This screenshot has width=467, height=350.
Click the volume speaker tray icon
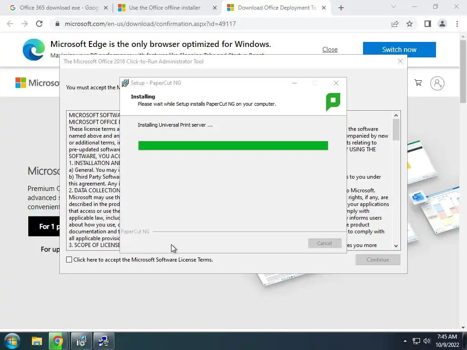tap(427, 341)
